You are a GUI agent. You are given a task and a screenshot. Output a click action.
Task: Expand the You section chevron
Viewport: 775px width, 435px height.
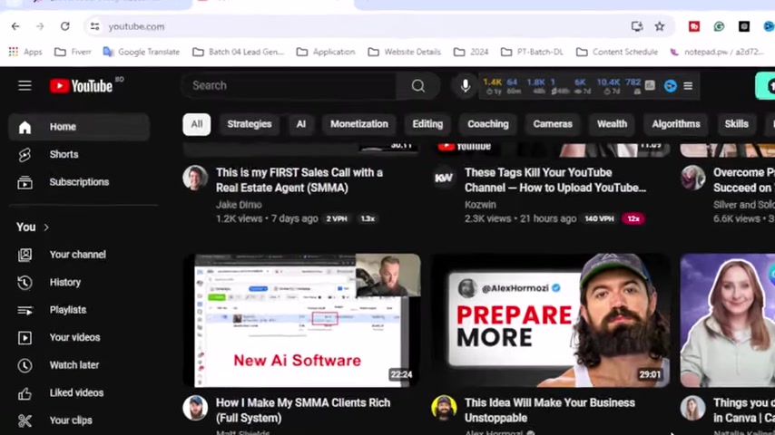[46, 227]
